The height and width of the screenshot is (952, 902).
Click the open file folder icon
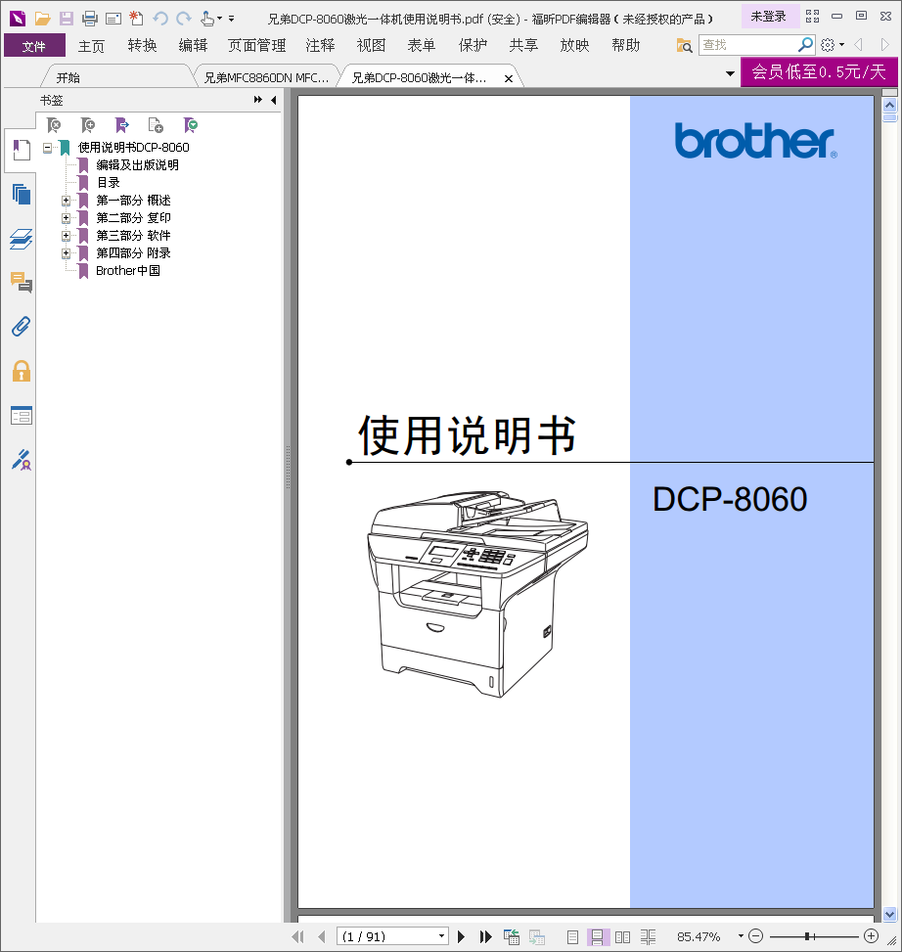click(x=42, y=19)
